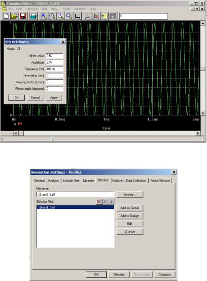
Task: Click the New file toolbar icon
Action: click(6, 16)
